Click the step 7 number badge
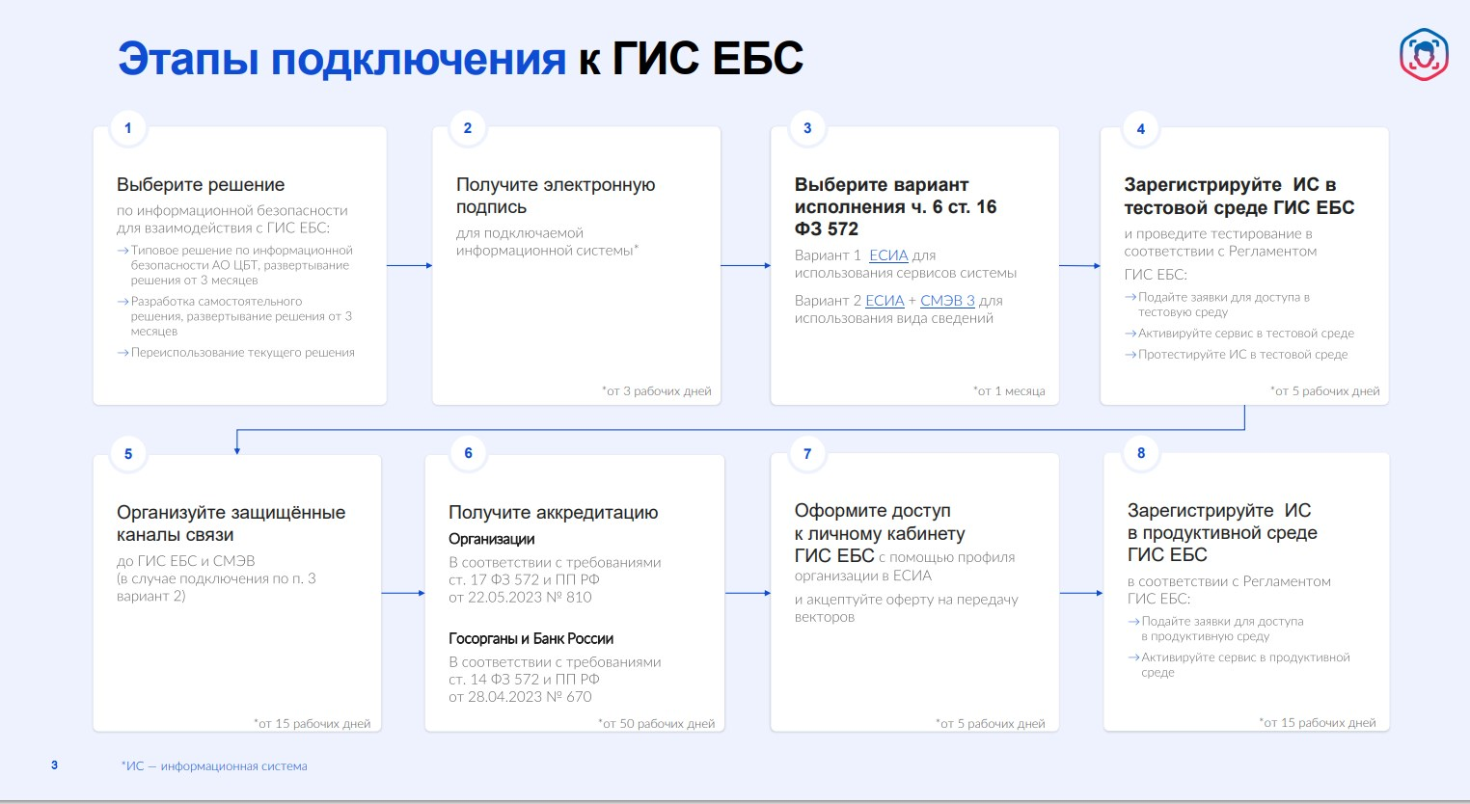 807,454
